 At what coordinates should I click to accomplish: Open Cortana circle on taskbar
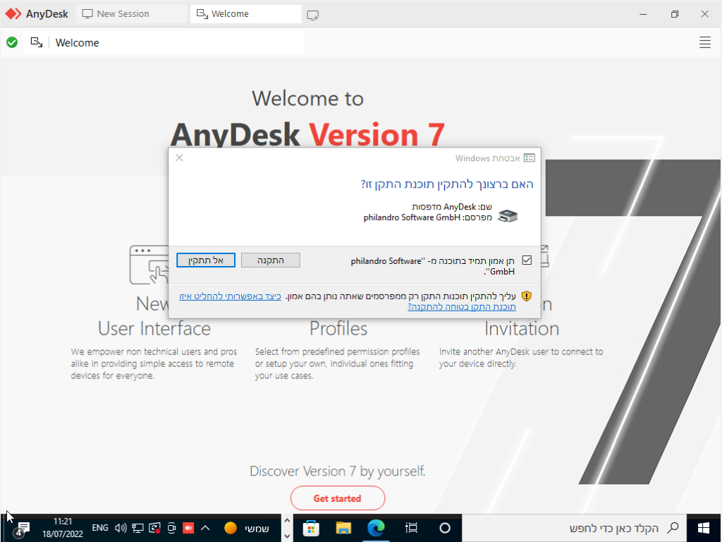pyautogui.click(x=445, y=528)
